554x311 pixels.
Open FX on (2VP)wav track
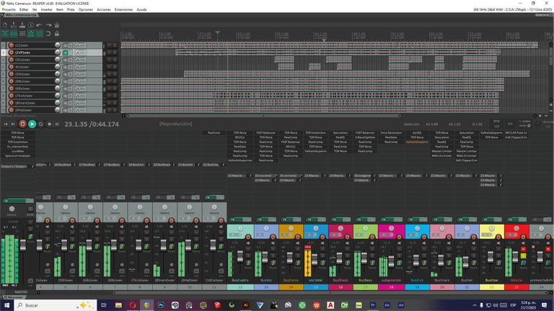66,53
